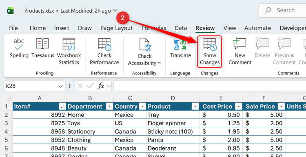Click cell with item number 8992

point(40,115)
